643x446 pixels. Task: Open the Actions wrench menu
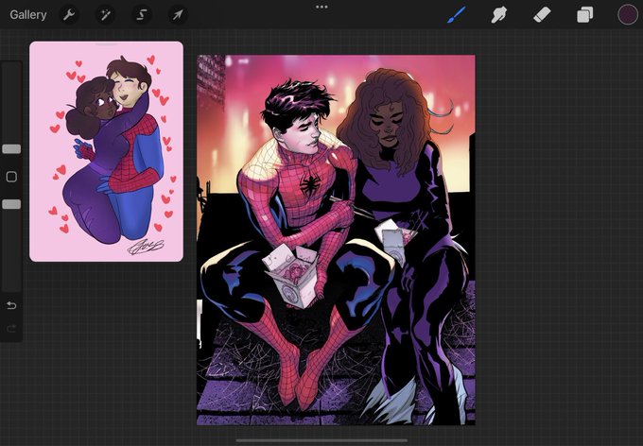[x=69, y=15]
